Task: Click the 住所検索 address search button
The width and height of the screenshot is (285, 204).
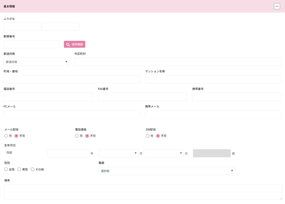Action: (74, 44)
